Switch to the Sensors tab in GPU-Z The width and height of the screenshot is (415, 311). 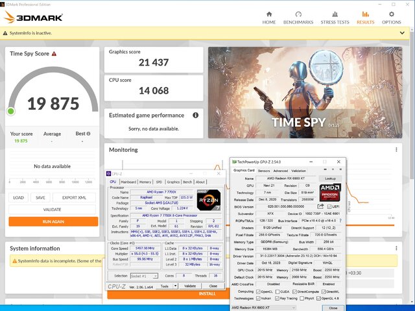pyautogui.click(x=264, y=171)
